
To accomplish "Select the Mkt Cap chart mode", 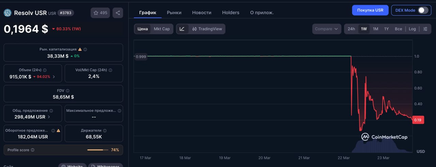I will (x=162, y=29).
